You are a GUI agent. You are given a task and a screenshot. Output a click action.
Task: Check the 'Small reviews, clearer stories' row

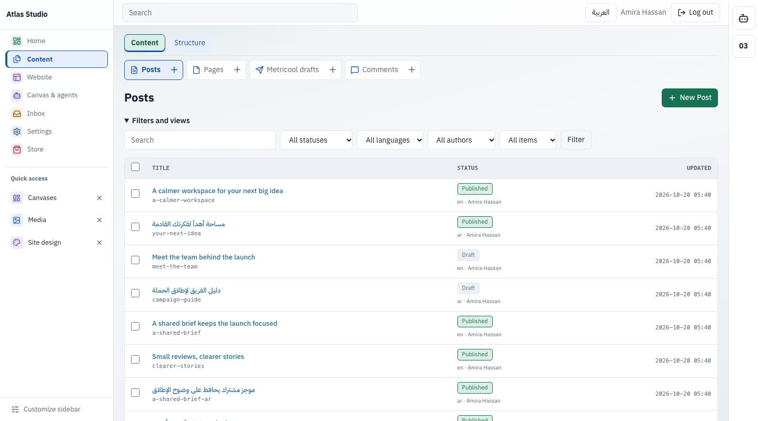click(135, 359)
